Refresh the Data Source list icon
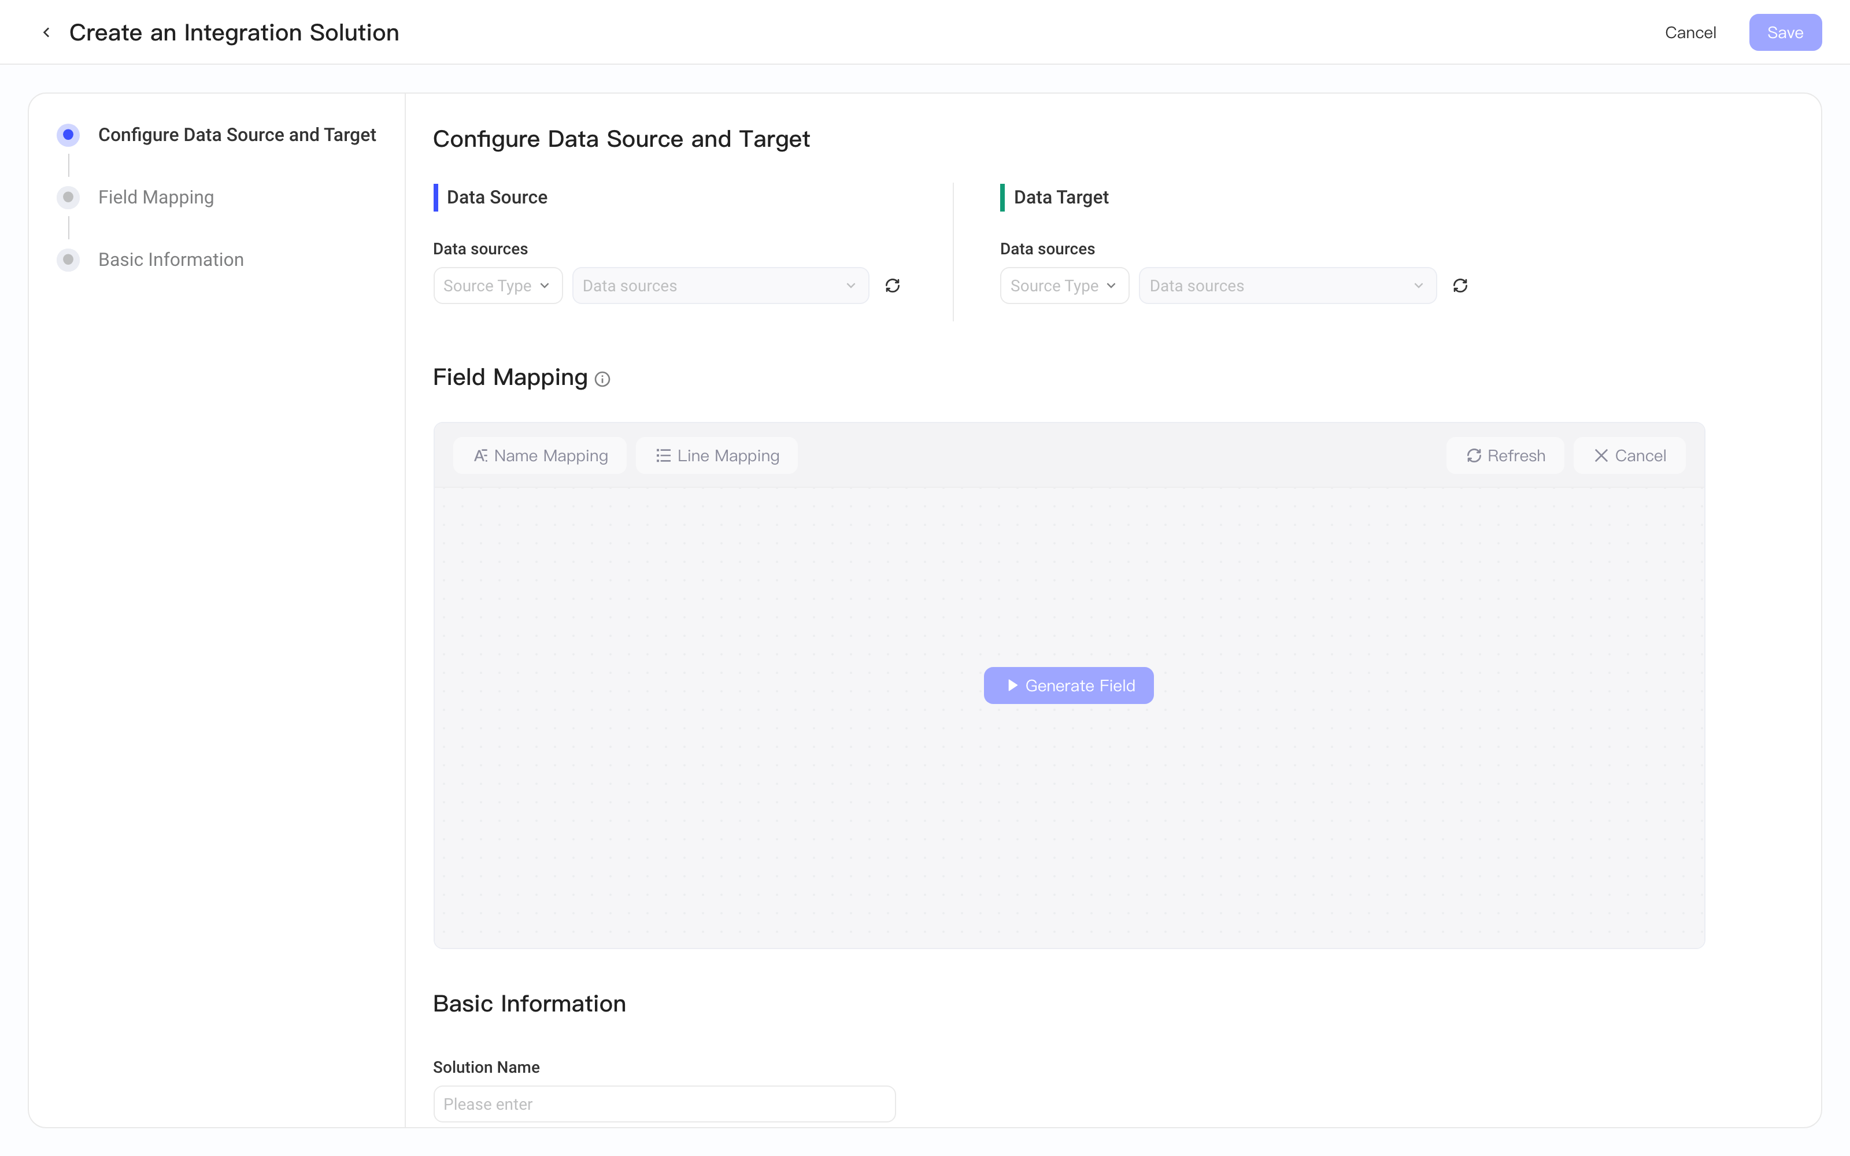The height and width of the screenshot is (1156, 1850). click(892, 286)
